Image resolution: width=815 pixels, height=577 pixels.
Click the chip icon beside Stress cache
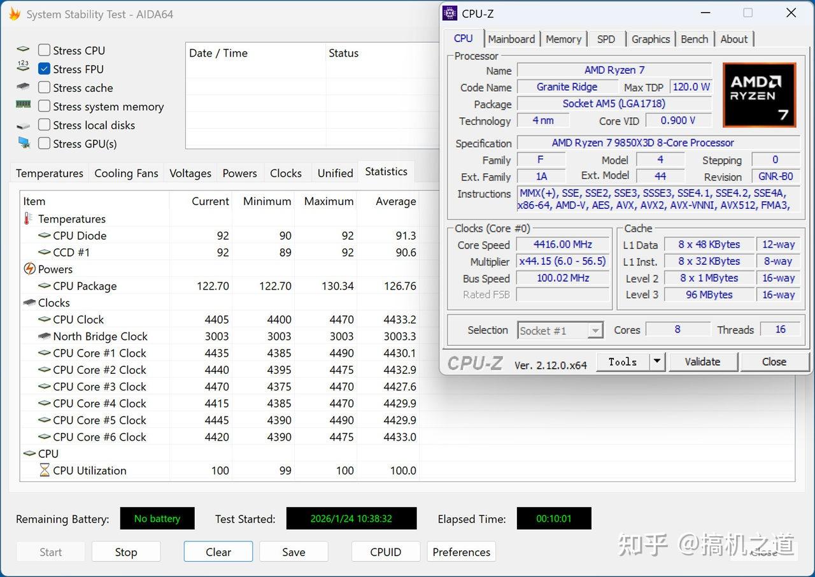coord(24,87)
